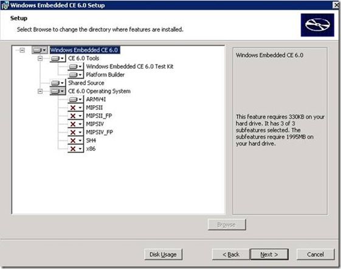Go back with the Back button
The height and width of the screenshot is (269, 341).
pyautogui.click(x=231, y=254)
